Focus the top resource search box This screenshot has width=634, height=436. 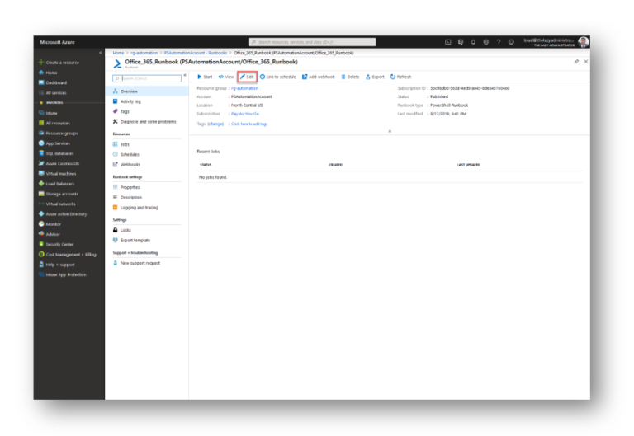point(312,42)
